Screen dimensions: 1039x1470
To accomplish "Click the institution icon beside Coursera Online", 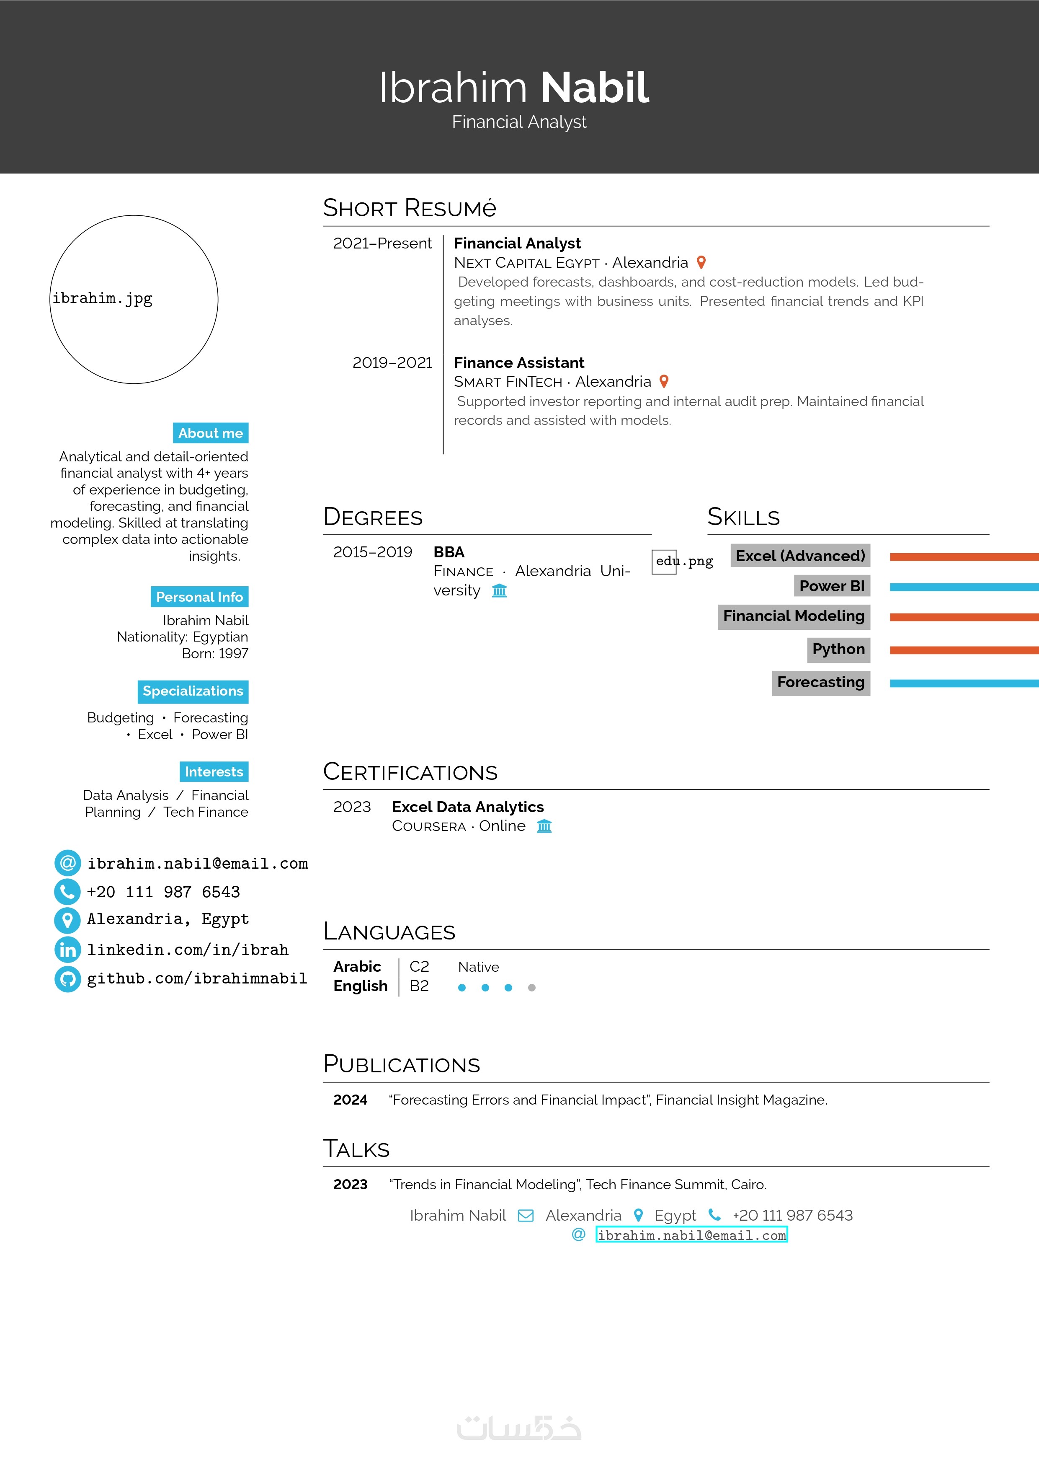I will pos(544,826).
